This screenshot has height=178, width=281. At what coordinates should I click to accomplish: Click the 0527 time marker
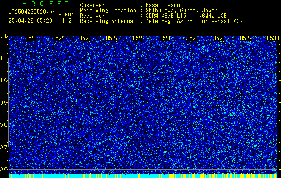[192, 39]
